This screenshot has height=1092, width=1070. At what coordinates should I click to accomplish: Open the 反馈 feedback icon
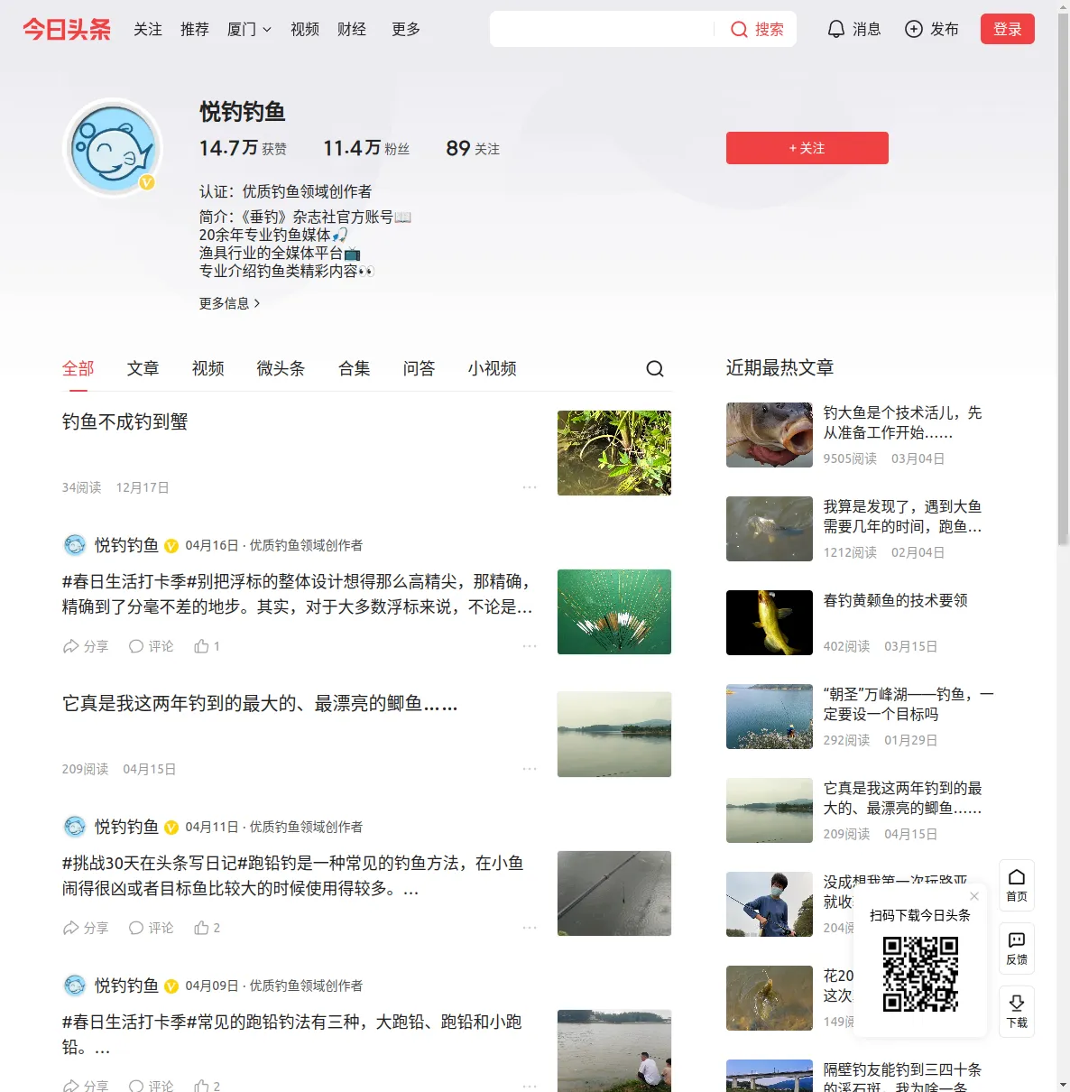click(1017, 949)
